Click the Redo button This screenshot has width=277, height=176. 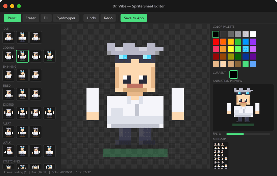pyautogui.click(x=108, y=18)
